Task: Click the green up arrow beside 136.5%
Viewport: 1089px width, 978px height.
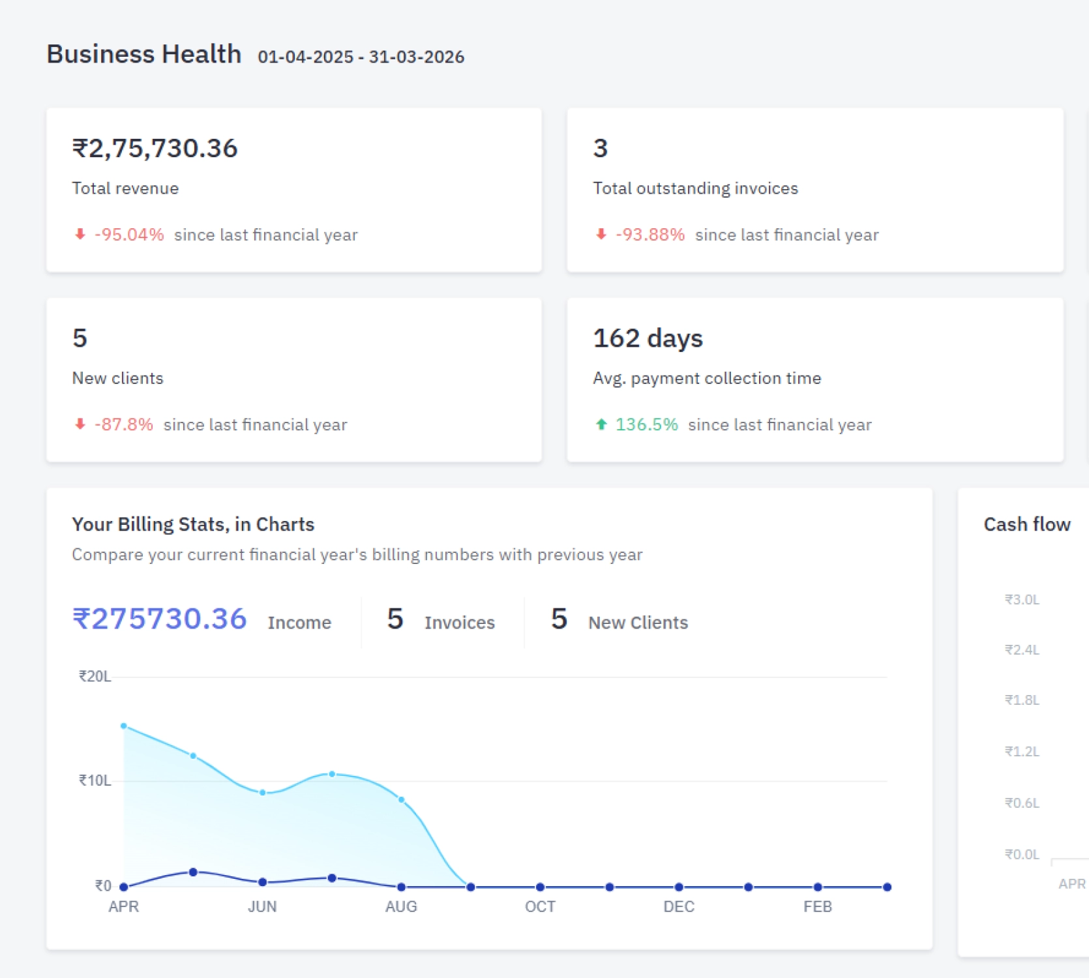Action: [x=601, y=423]
